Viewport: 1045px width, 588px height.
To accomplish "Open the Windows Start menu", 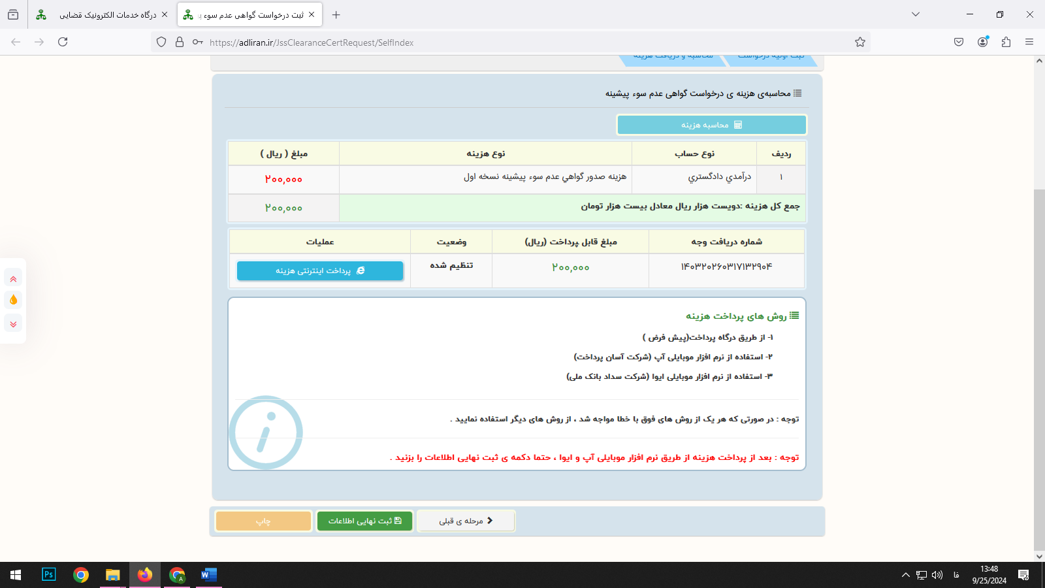I will (16, 575).
